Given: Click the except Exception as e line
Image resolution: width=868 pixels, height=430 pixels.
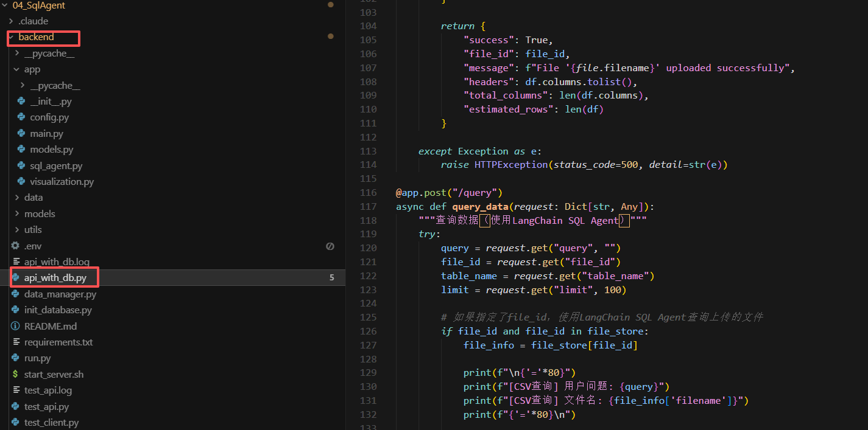Looking at the screenshot, I should point(480,151).
